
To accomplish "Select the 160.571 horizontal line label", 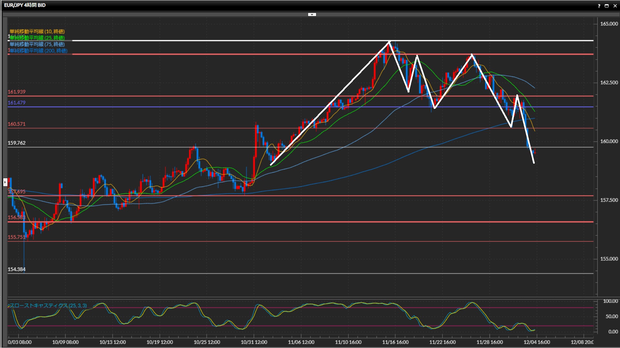I will 16,124.
